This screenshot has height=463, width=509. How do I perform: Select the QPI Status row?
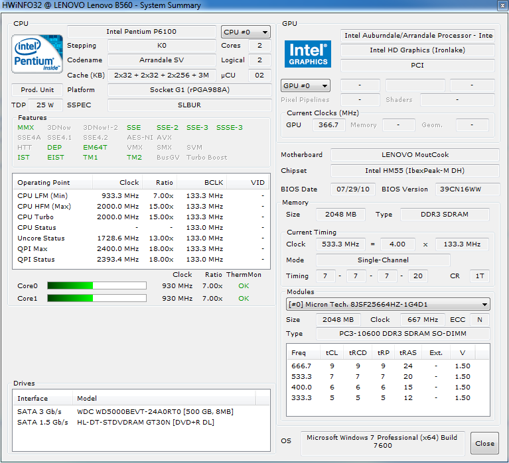click(141, 259)
